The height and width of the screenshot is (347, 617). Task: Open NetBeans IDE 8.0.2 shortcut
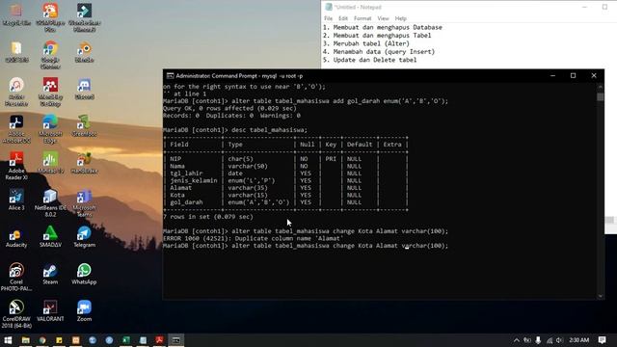(50, 203)
